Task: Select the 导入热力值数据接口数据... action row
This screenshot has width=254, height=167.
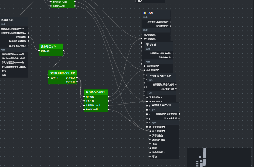Action: click(x=14, y=67)
